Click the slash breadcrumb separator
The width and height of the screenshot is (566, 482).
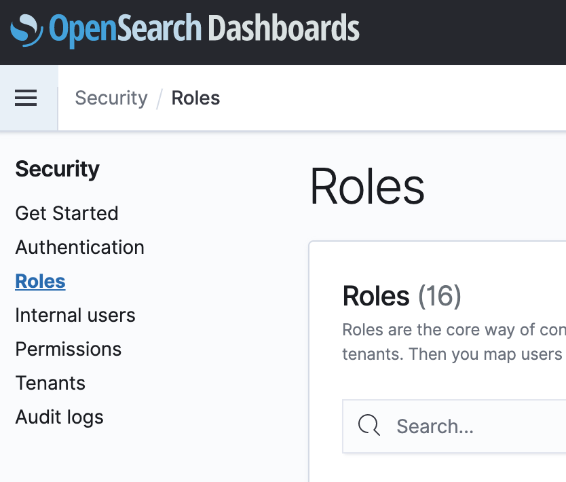[159, 98]
